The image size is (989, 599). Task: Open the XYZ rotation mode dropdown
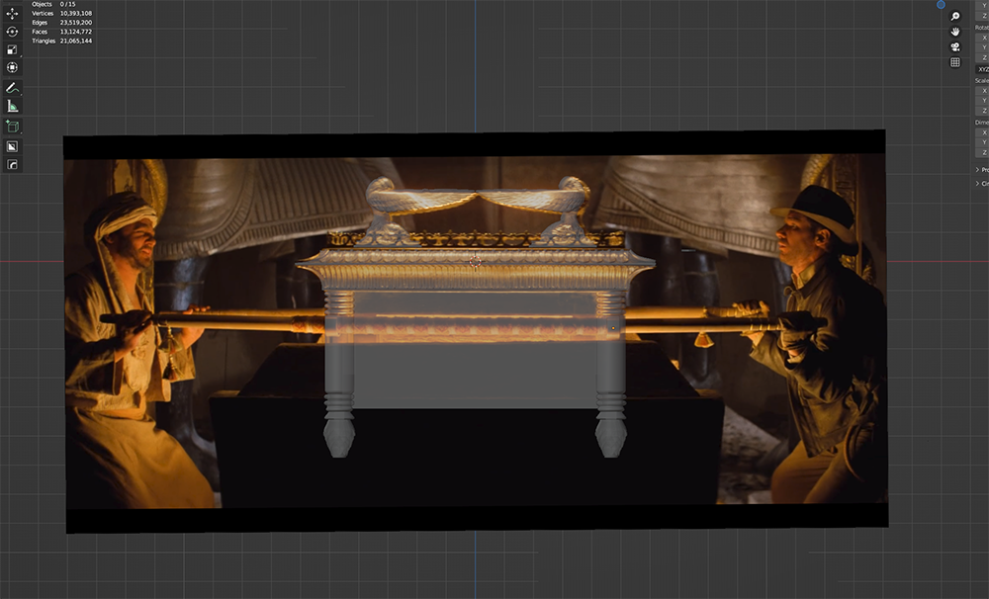[983, 69]
